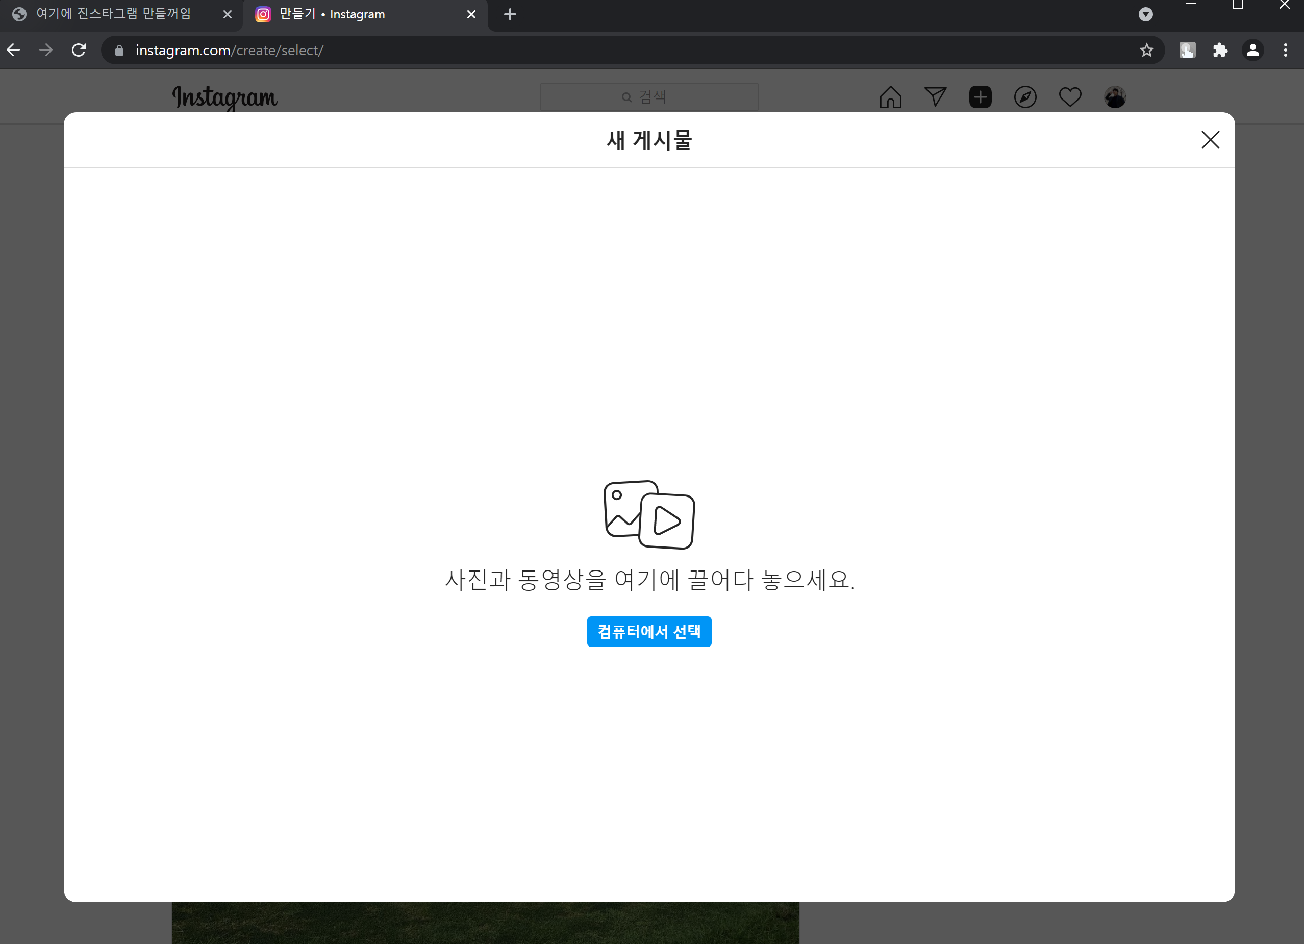Switch to the 여기에 진스타그램 만들꺼임 tab

[x=114, y=14]
